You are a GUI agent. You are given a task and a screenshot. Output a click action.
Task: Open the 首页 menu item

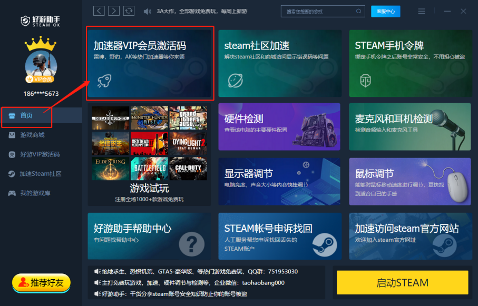pyautogui.click(x=41, y=115)
